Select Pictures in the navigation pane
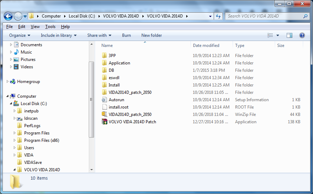Screen dimensions: 313x194 coord(28,59)
